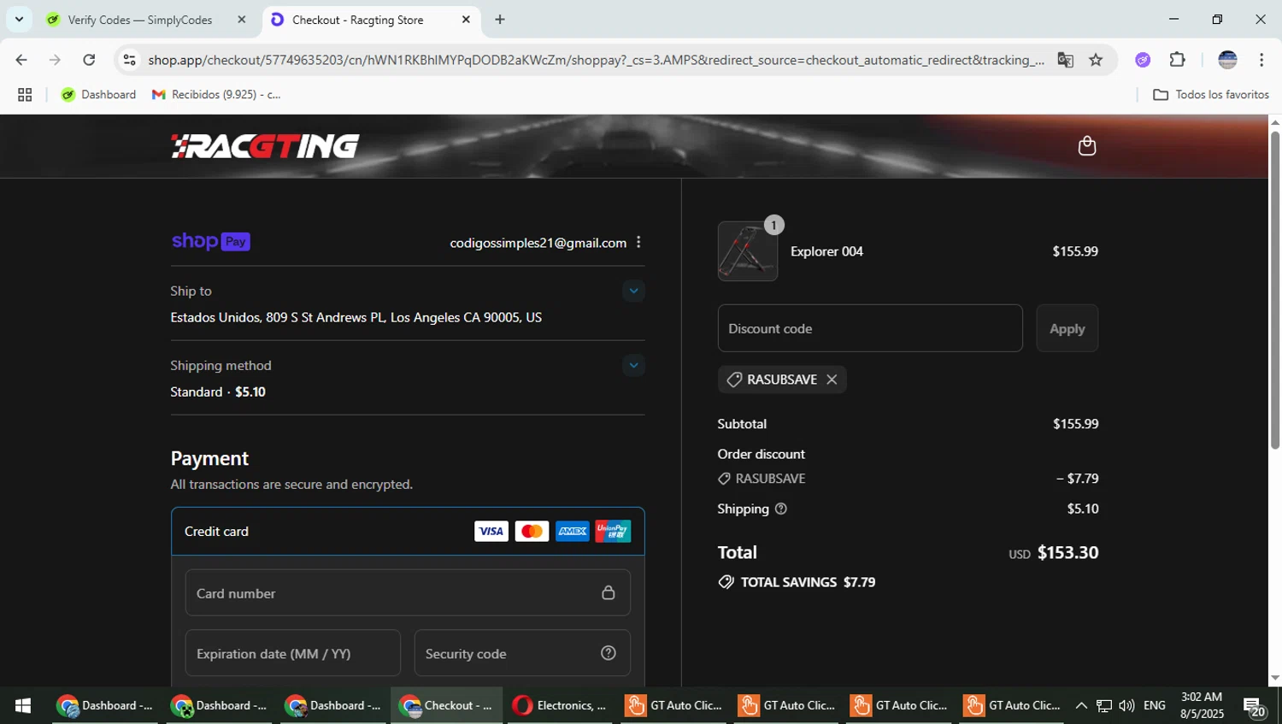Click the Mastercard logo

tap(532, 531)
